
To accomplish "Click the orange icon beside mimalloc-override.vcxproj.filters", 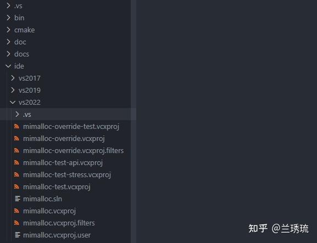I will click(x=16, y=150).
